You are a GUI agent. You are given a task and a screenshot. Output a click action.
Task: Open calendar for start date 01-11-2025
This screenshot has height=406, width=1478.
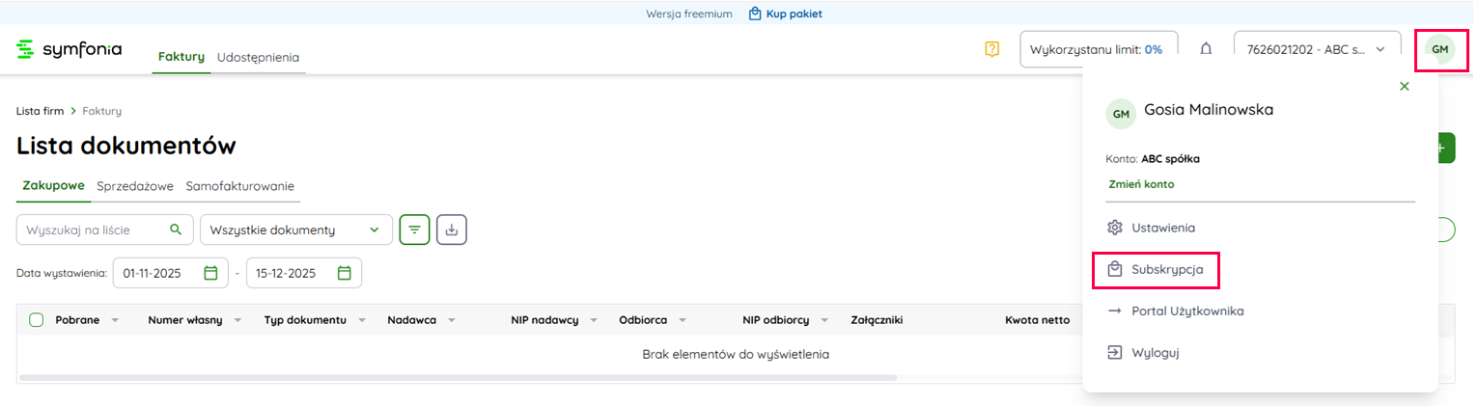pyautogui.click(x=210, y=273)
